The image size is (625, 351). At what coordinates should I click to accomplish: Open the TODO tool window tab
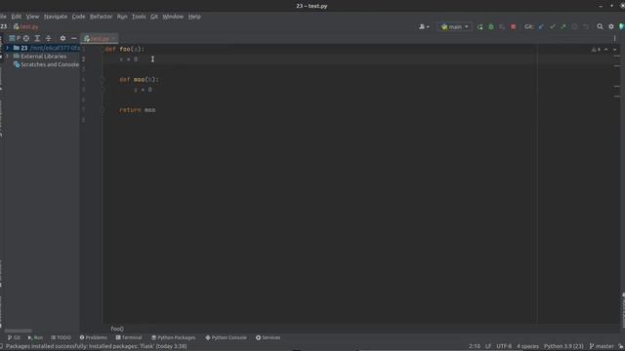(x=61, y=337)
